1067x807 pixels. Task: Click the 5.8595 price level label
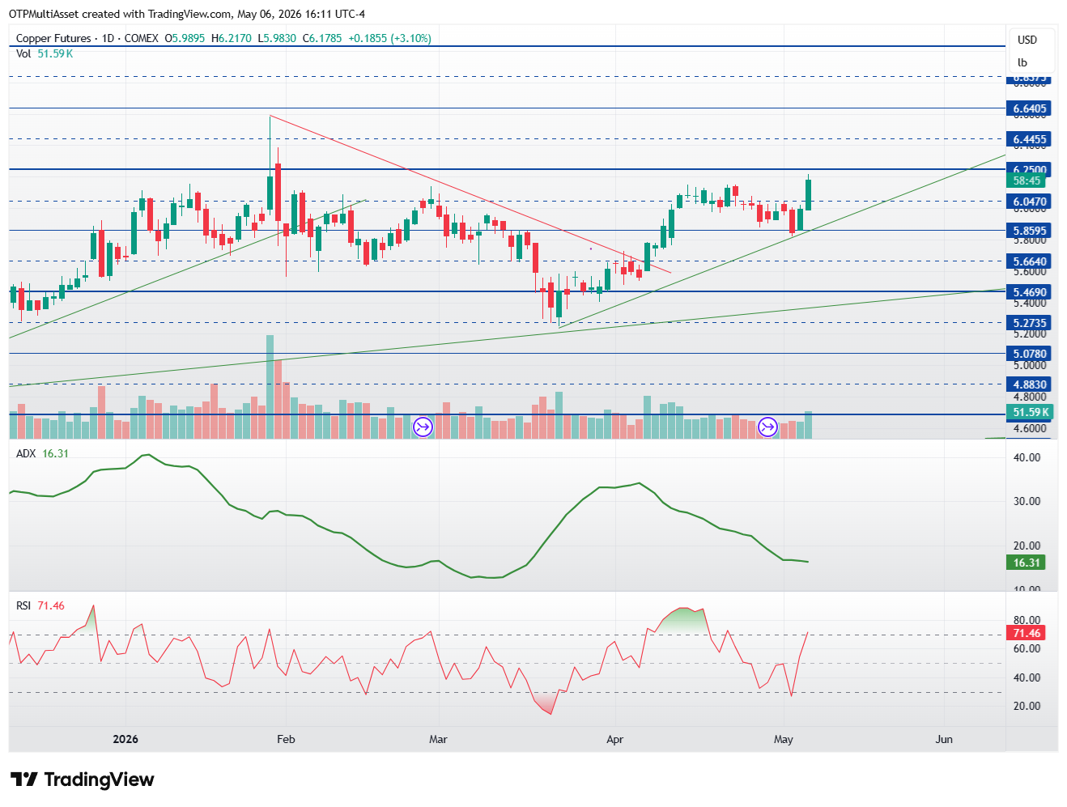pyautogui.click(x=1029, y=231)
